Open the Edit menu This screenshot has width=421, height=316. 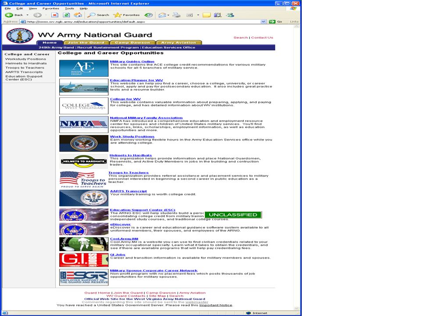click(x=19, y=8)
